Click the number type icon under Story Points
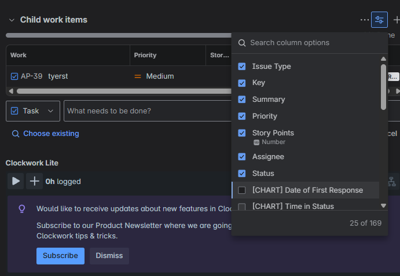Viewport: 400px width, 276px height. point(256,142)
